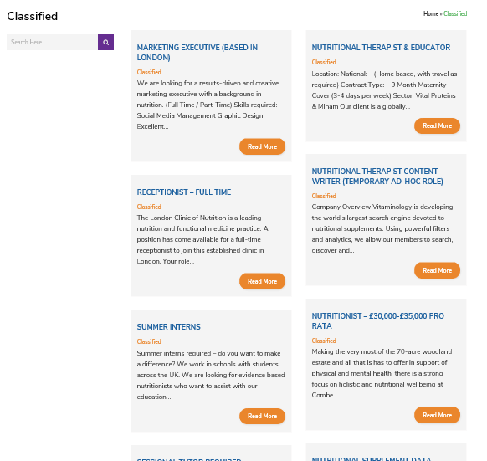487x461 pixels.
Task: Click Classified category under Summer Interns
Action: click(149, 341)
